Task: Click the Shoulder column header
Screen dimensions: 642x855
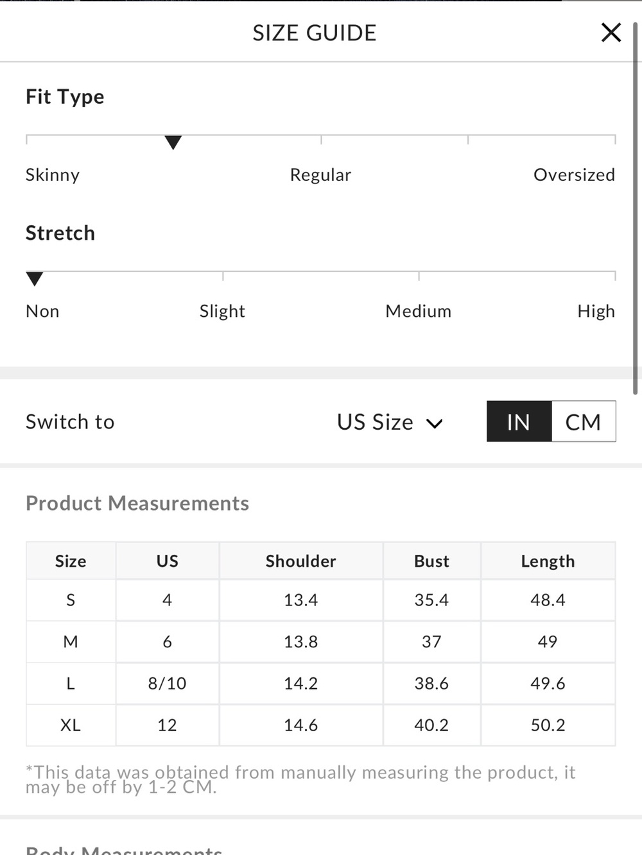Action: point(301,561)
